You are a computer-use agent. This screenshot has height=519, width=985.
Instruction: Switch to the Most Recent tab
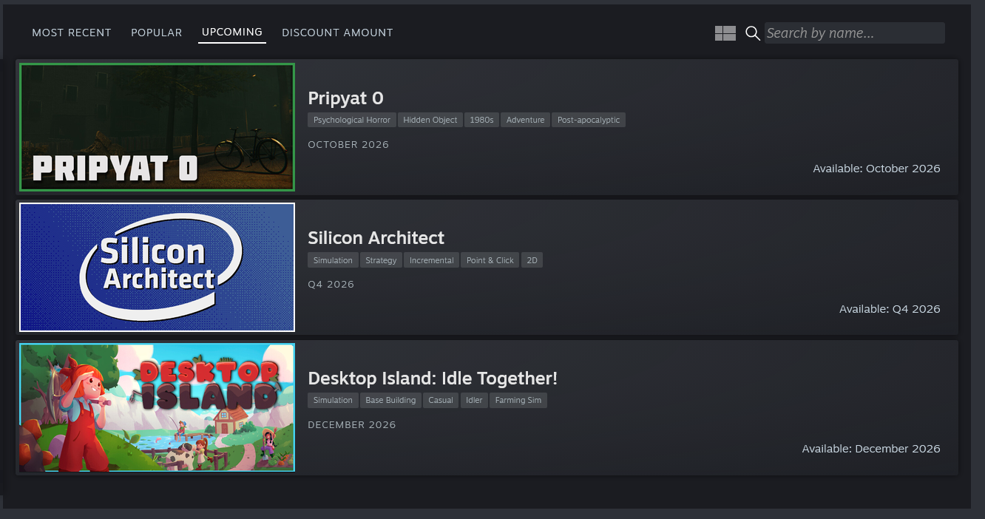(72, 33)
